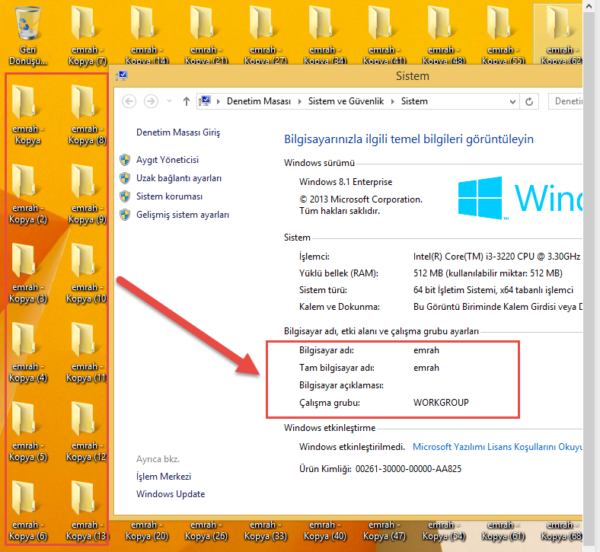
Task: Expand the arrow after Denetim Masası breadcrumb
Action: (299, 101)
